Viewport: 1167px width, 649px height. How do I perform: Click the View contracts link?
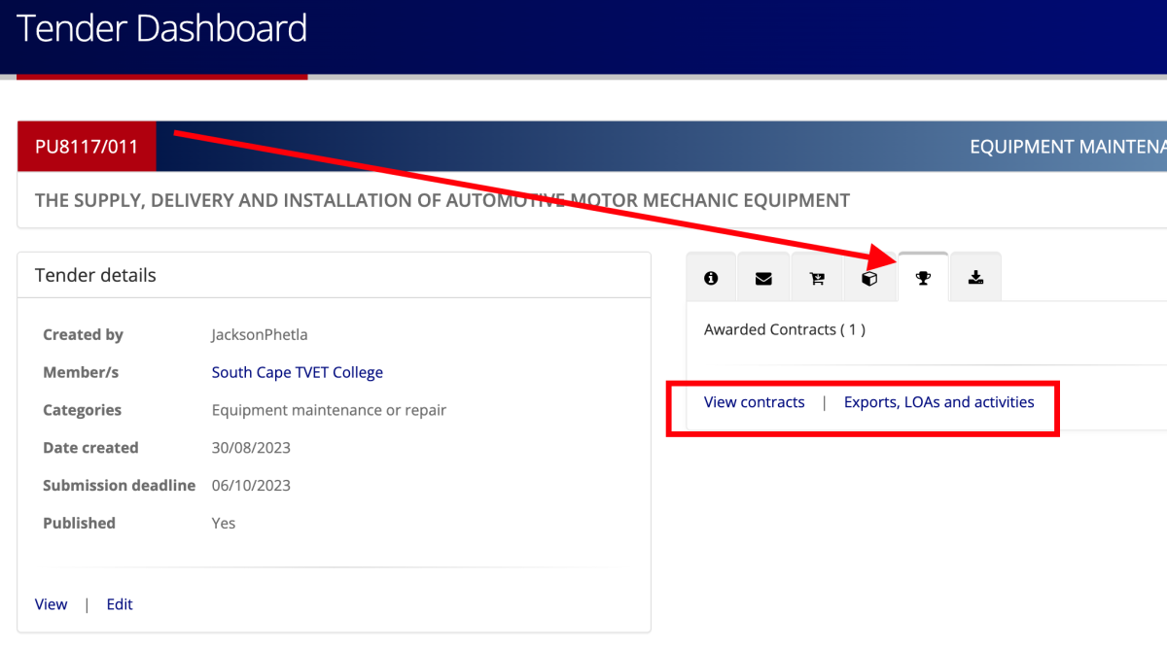pos(754,402)
